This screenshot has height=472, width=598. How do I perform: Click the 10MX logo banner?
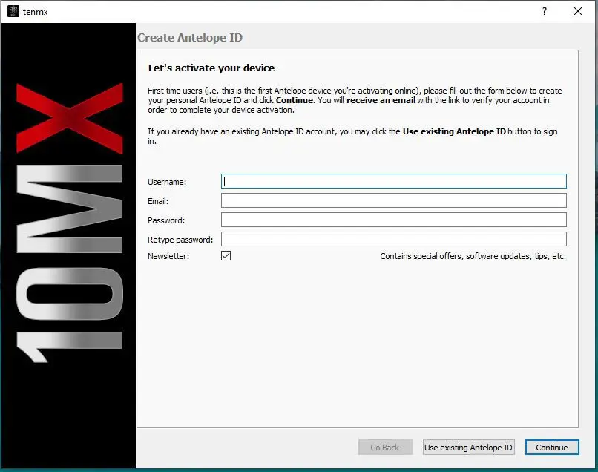(x=69, y=246)
